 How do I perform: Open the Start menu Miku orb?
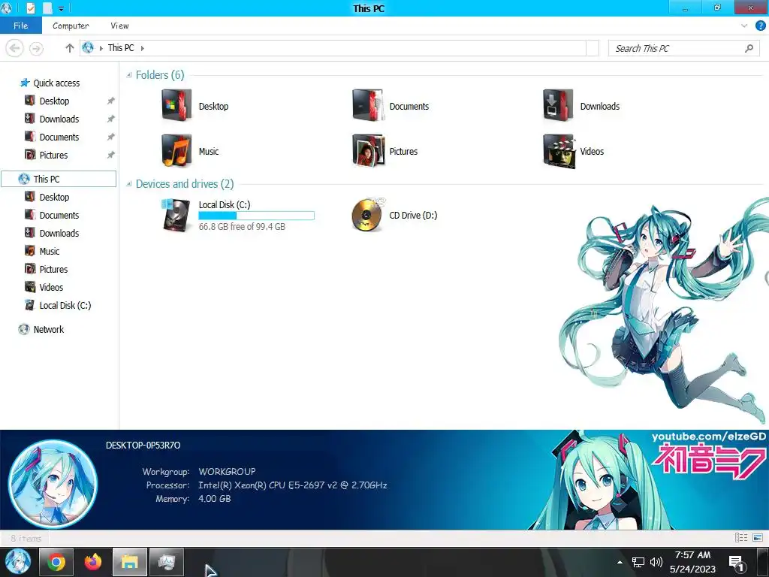point(18,562)
